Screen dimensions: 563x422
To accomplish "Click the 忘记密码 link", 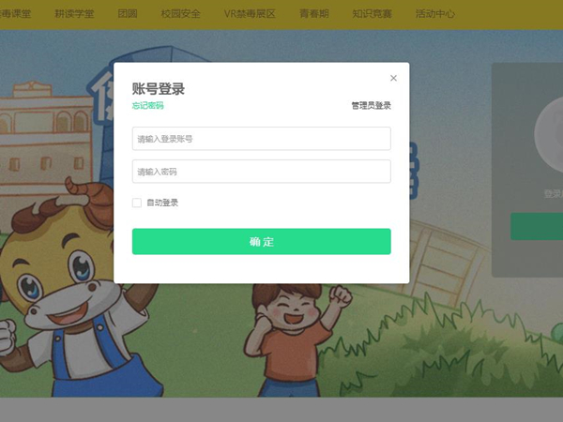I will (147, 105).
